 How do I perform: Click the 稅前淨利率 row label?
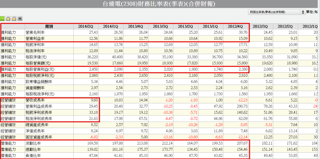point(35,45)
